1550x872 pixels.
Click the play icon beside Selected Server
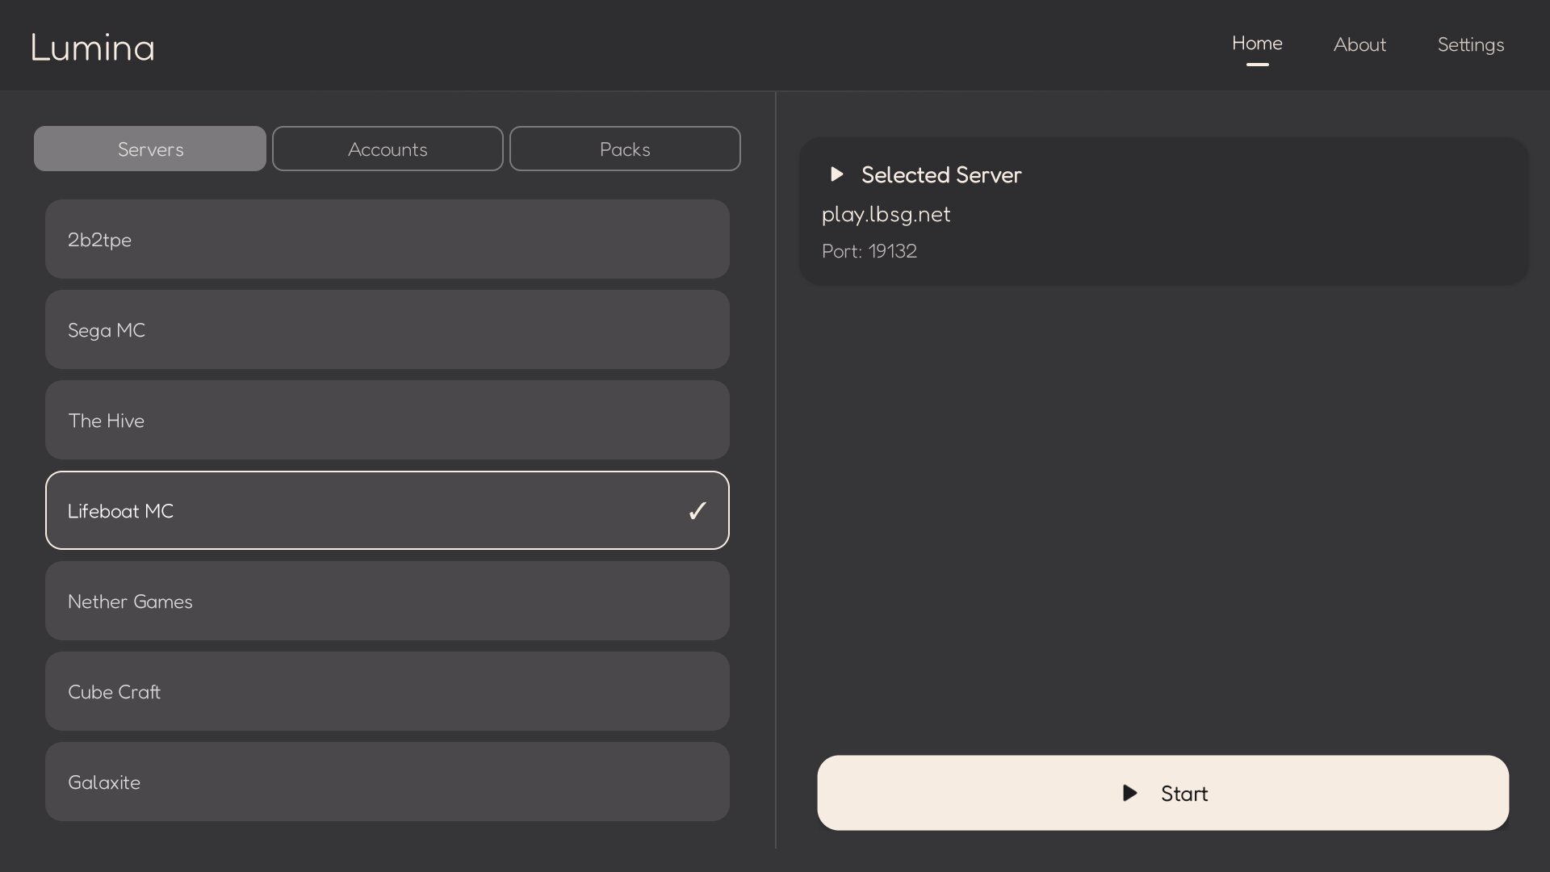[x=836, y=174]
